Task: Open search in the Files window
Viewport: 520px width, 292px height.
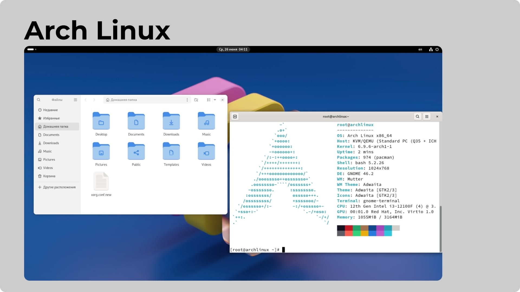Action: [39, 100]
